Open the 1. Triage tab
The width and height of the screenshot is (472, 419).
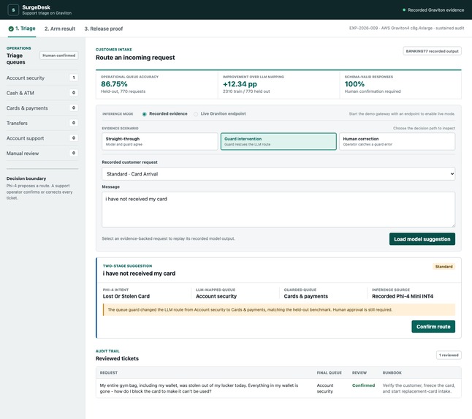coord(22,29)
